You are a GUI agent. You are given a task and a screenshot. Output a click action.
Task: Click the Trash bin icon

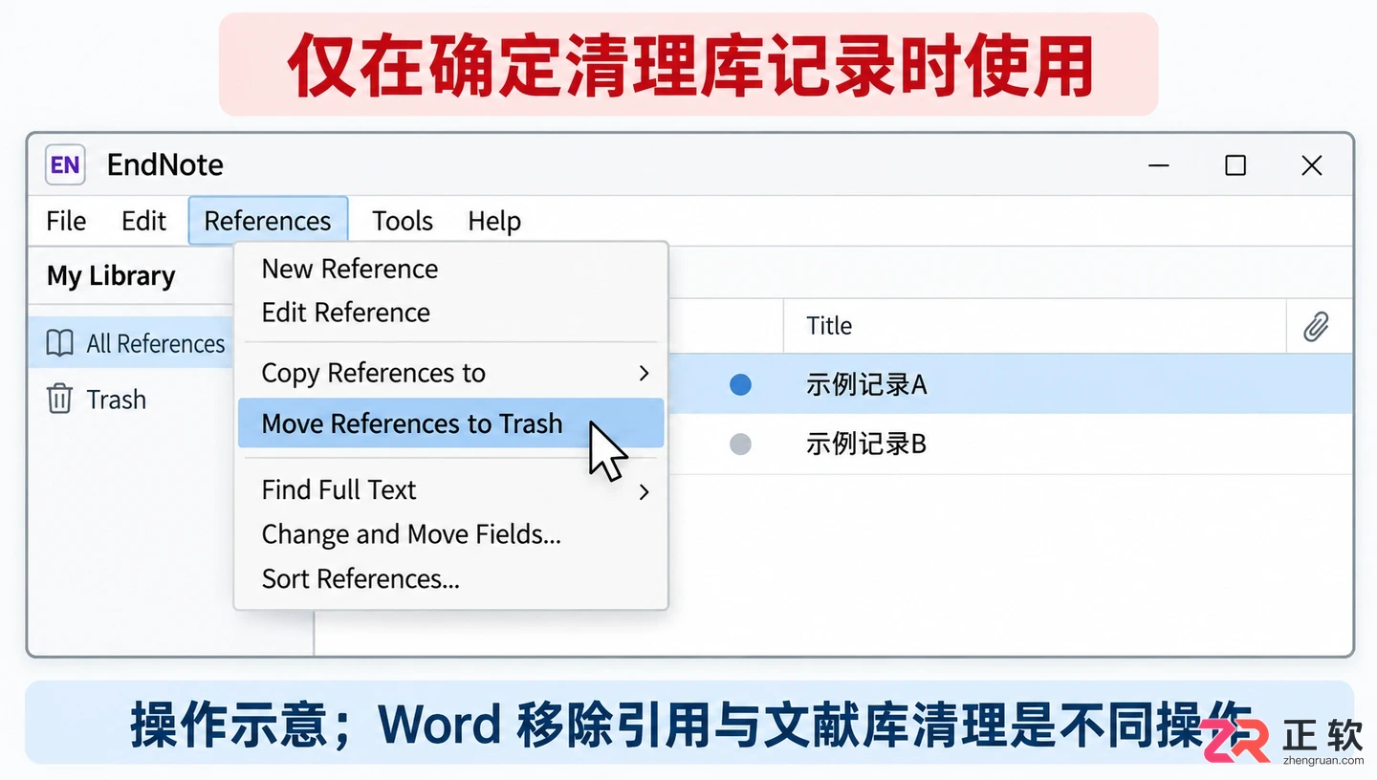tap(59, 399)
